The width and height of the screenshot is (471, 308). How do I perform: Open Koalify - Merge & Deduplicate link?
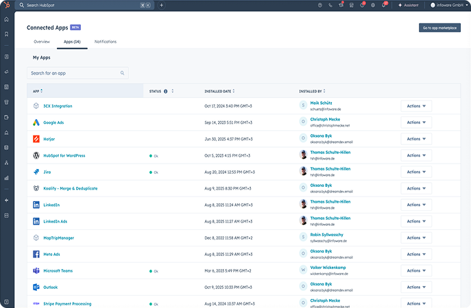tap(71, 188)
